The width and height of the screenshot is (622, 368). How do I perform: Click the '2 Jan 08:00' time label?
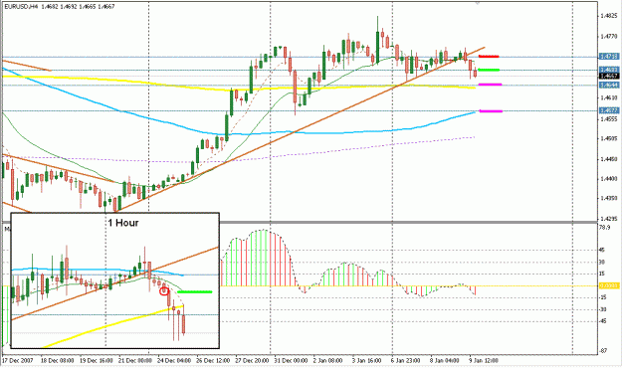point(328,361)
